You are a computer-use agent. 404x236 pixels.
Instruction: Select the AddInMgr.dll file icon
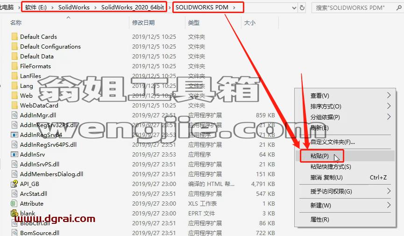click(x=14, y=115)
